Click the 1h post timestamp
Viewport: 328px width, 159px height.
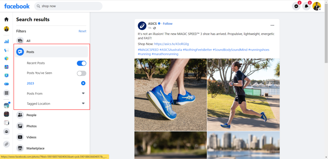point(149,28)
